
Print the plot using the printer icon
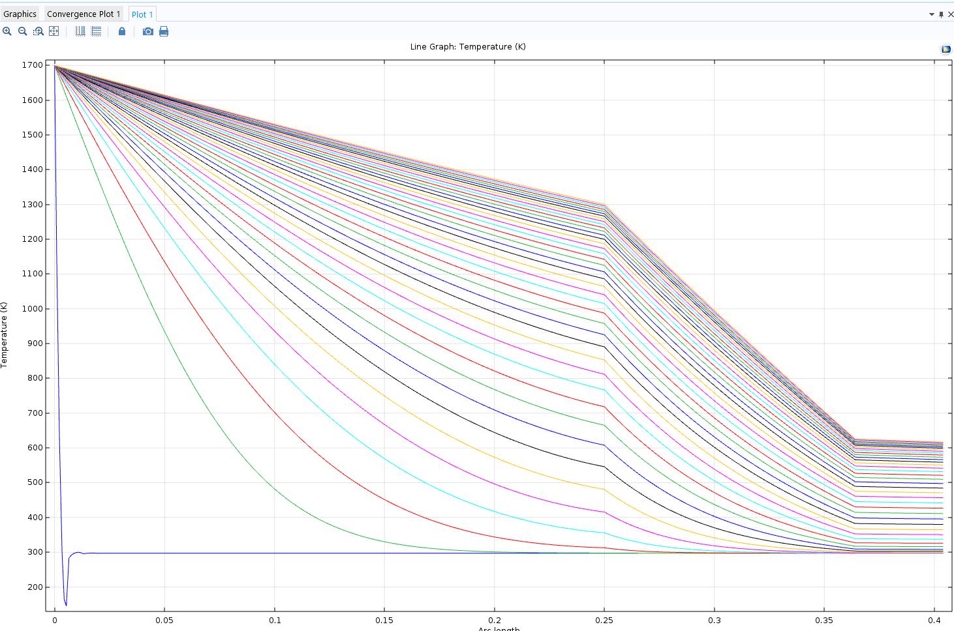(x=164, y=31)
